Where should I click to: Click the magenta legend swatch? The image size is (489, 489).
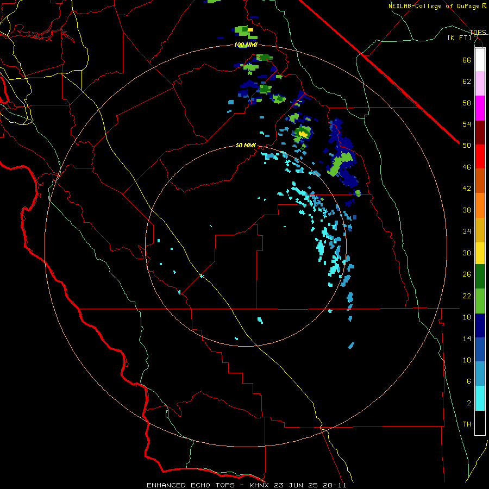(x=480, y=108)
